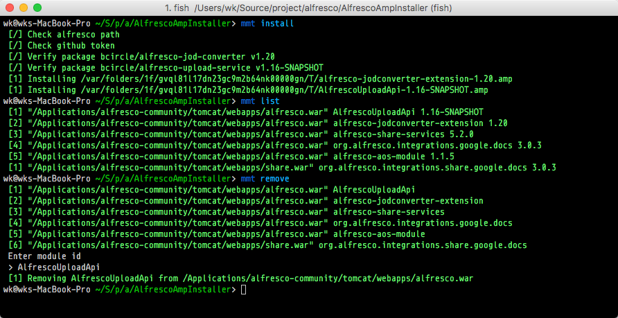Click 'org.alfresco.integrations.share.google.docs' in remove row [6]

423,245
